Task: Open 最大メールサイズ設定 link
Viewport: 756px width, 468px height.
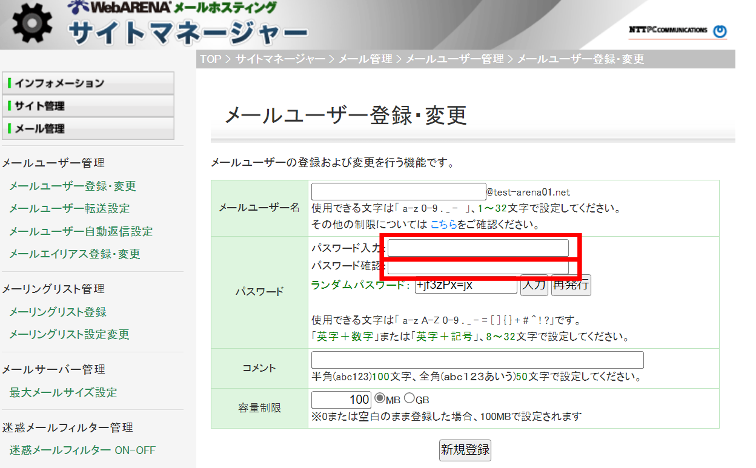Action: click(x=63, y=392)
